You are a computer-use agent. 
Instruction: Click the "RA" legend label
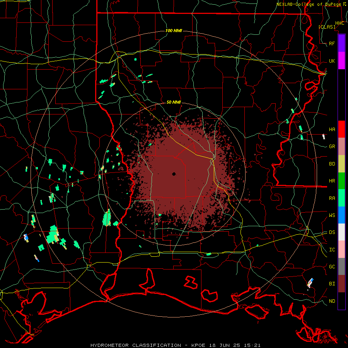point(332,198)
